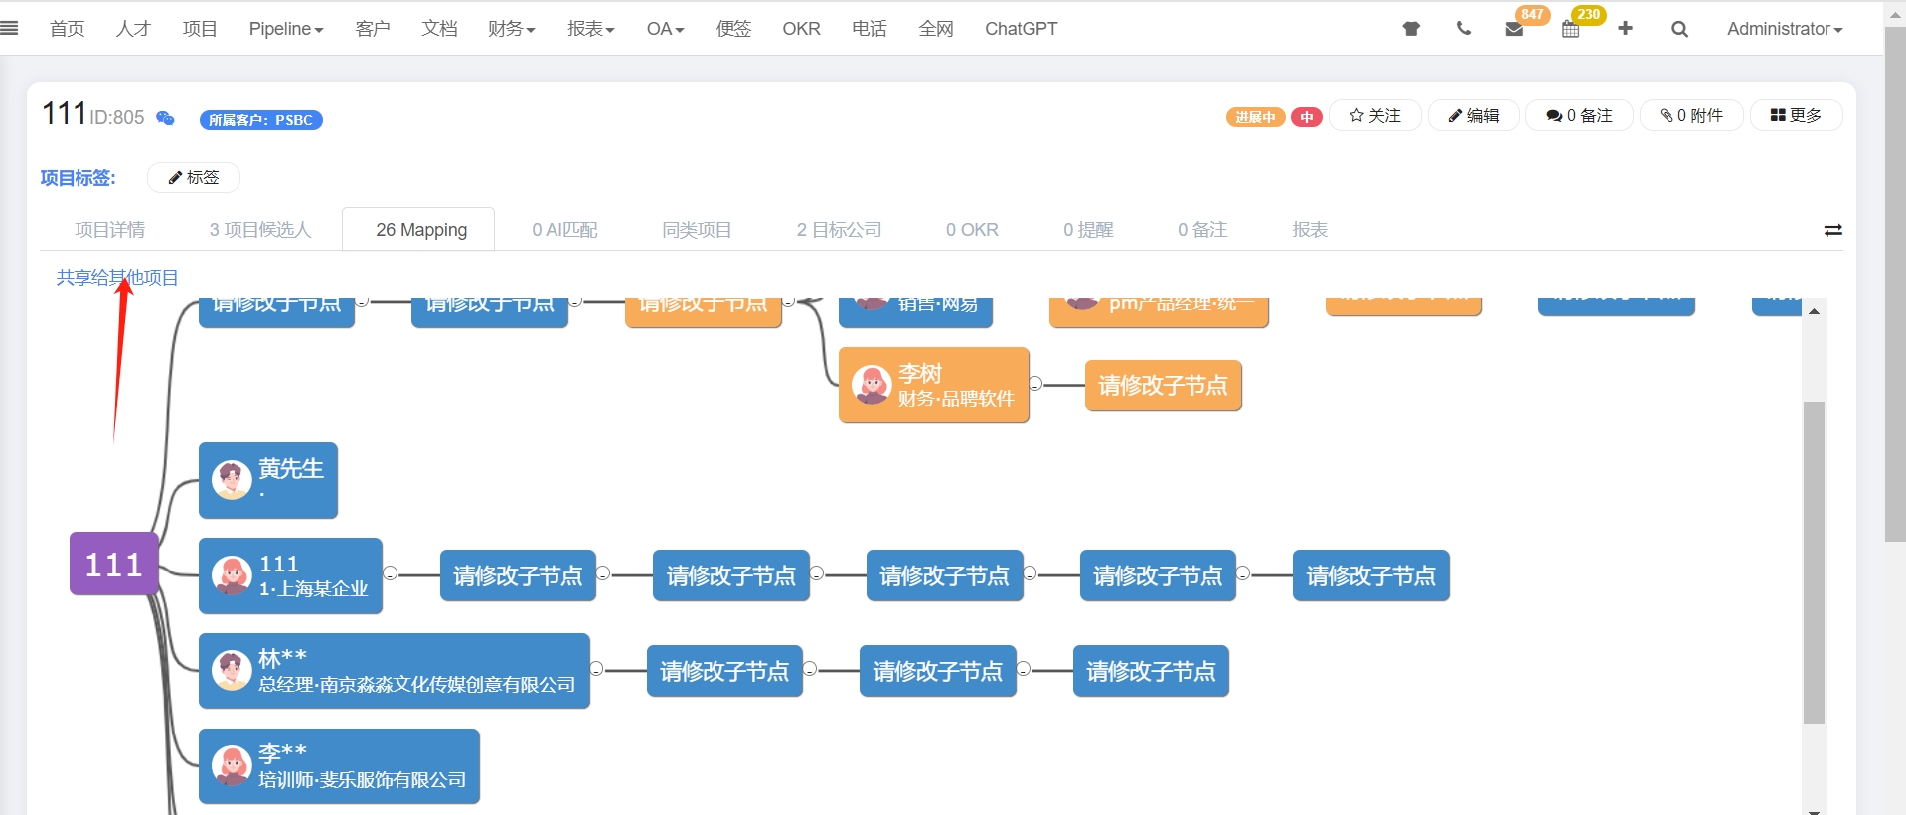1906x815 pixels.
Task: Open 项目 in navigation bar
Action: tap(200, 29)
